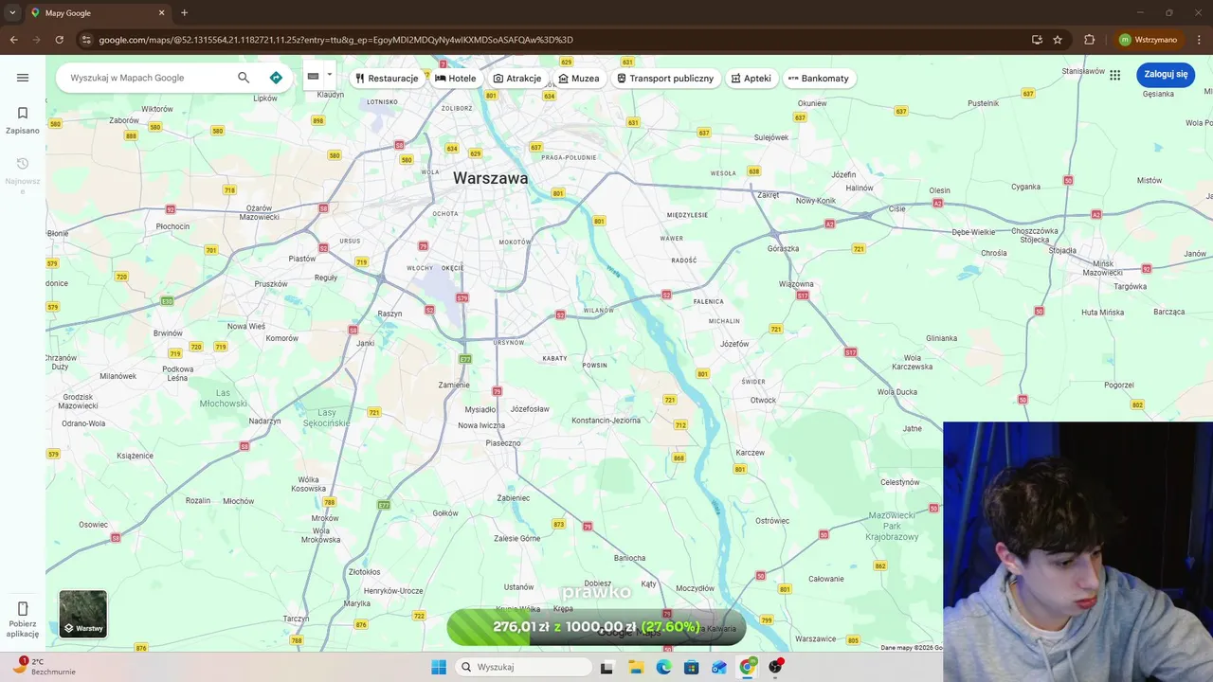Click the Celestynów label on the map
This screenshot has width=1213, height=682.
[x=900, y=482]
